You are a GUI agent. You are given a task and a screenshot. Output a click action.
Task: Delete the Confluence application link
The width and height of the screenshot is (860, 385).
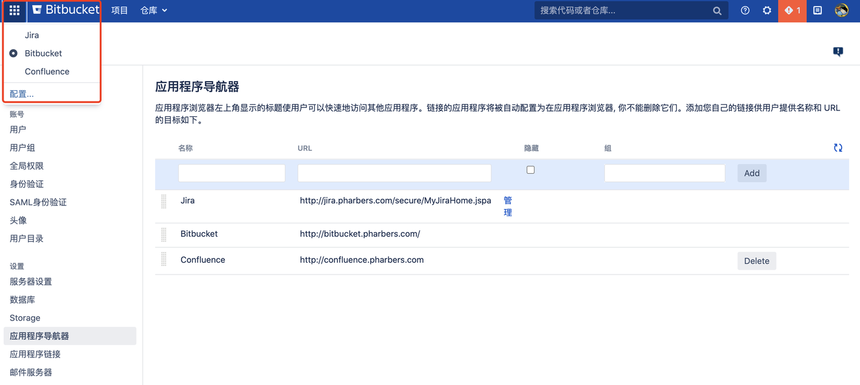click(756, 261)
